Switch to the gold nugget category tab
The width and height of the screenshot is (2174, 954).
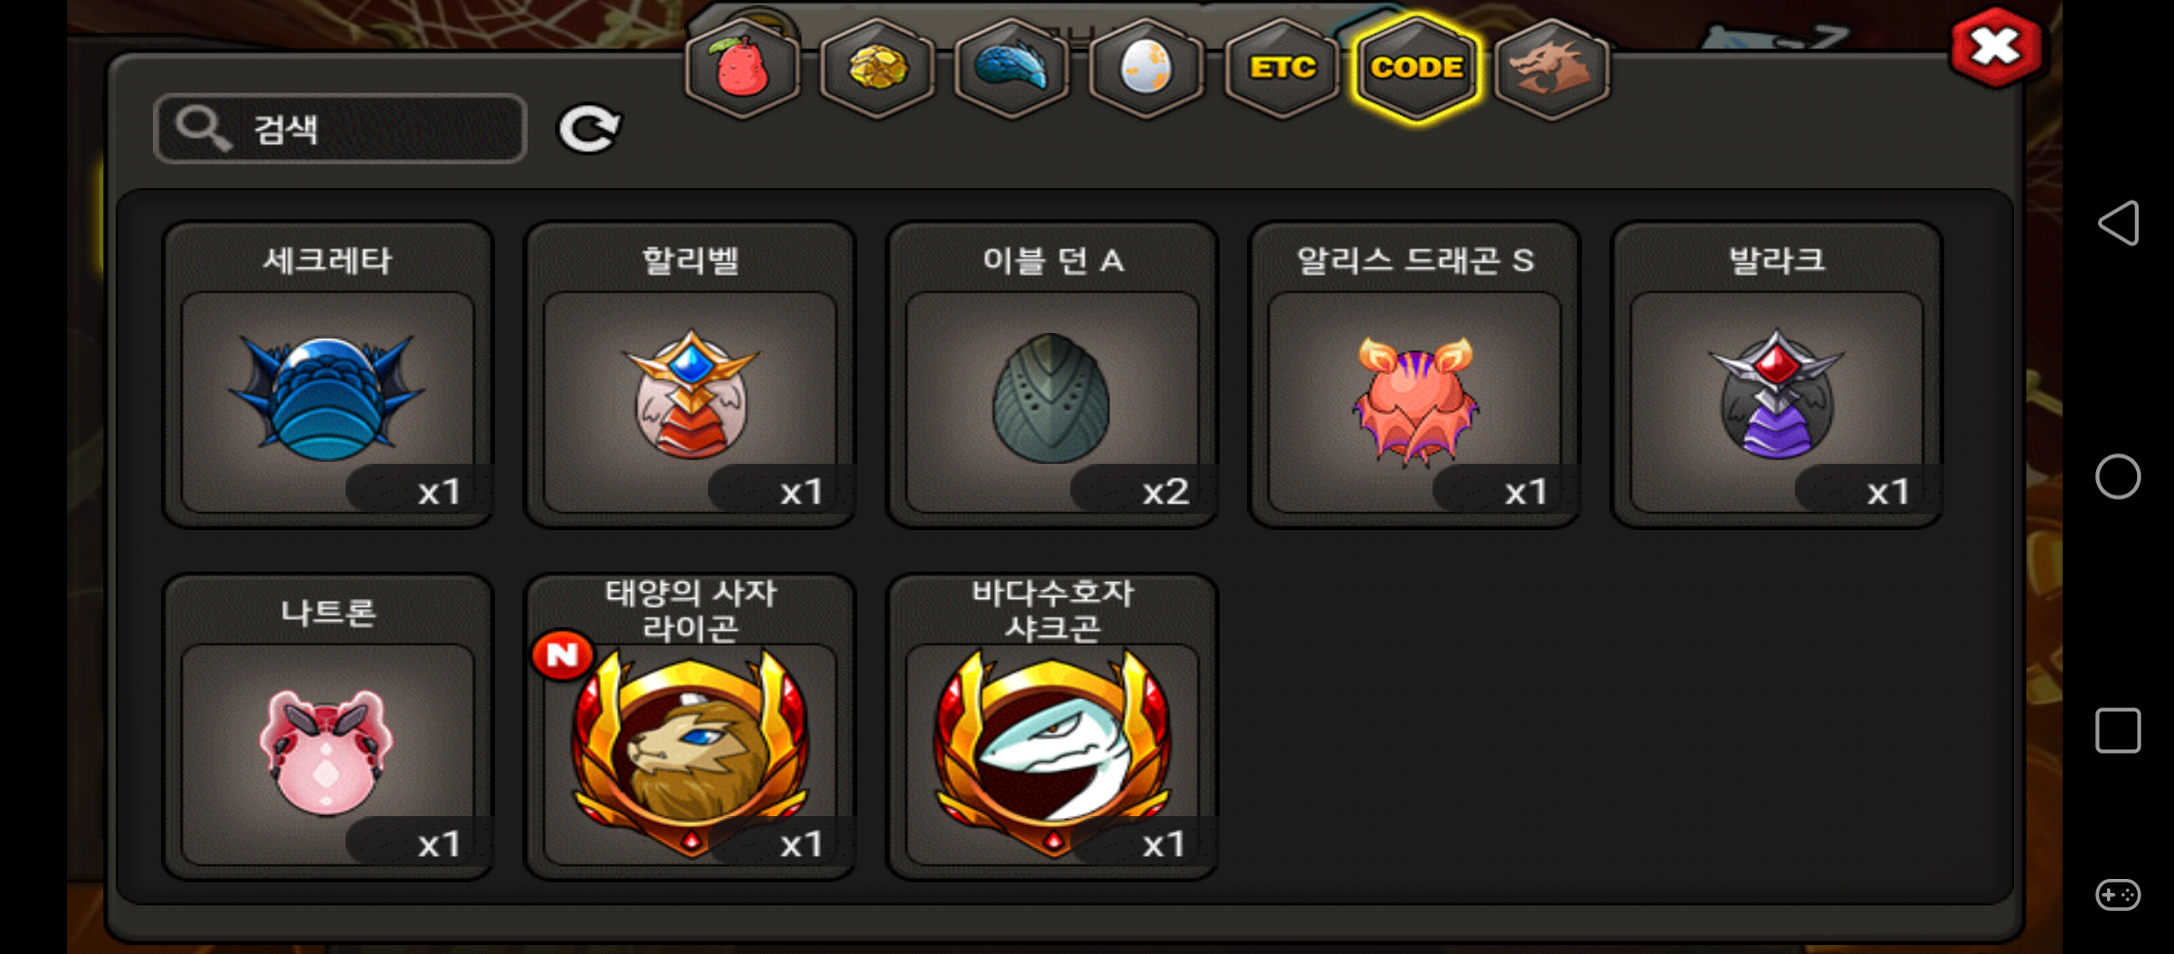[877, 69]
